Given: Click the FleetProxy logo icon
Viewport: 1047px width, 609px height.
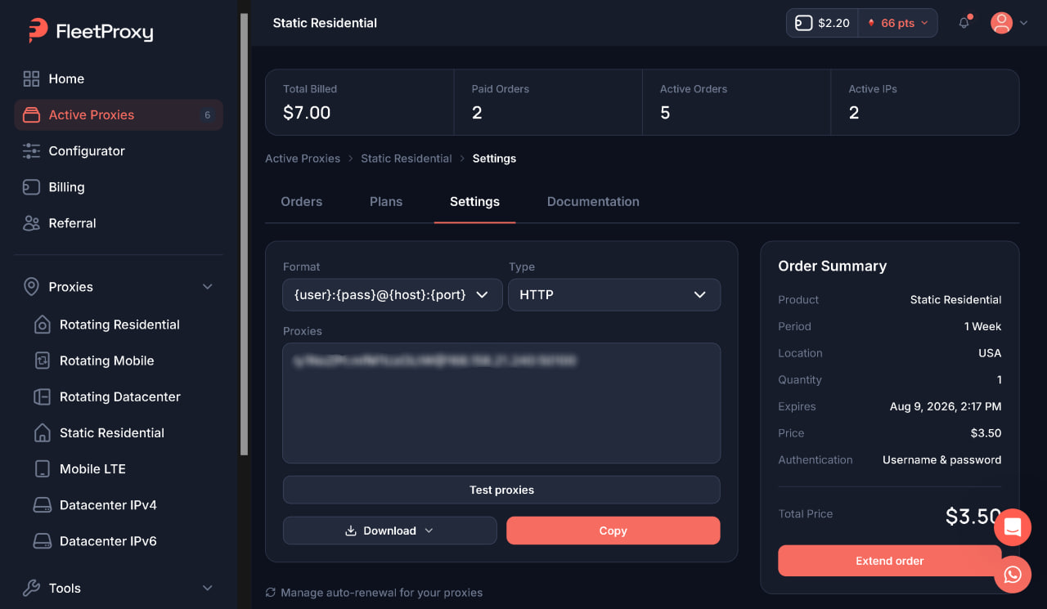Looking at the screenshot, I should coord(38,30).
